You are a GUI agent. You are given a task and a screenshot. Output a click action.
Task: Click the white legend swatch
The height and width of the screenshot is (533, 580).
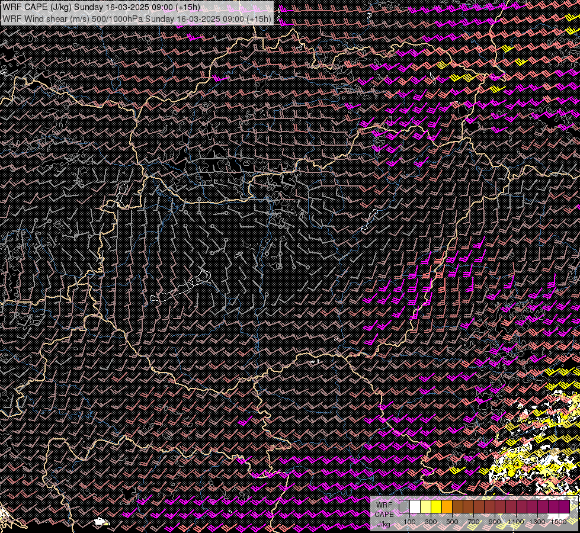[415, 507]
